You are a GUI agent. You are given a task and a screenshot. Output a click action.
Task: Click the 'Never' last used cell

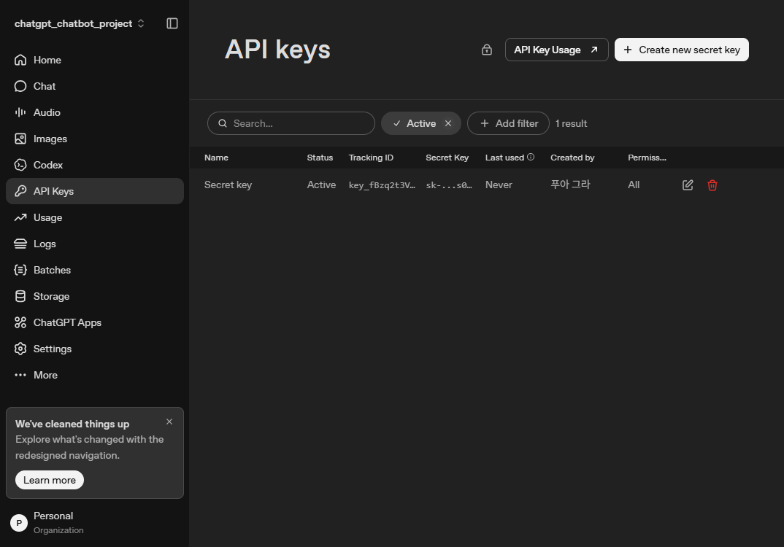(x=499, y=185)
